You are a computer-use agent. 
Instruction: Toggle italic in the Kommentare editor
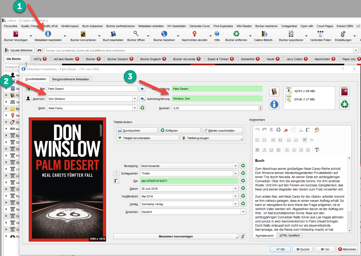click(x=264, y=150)
